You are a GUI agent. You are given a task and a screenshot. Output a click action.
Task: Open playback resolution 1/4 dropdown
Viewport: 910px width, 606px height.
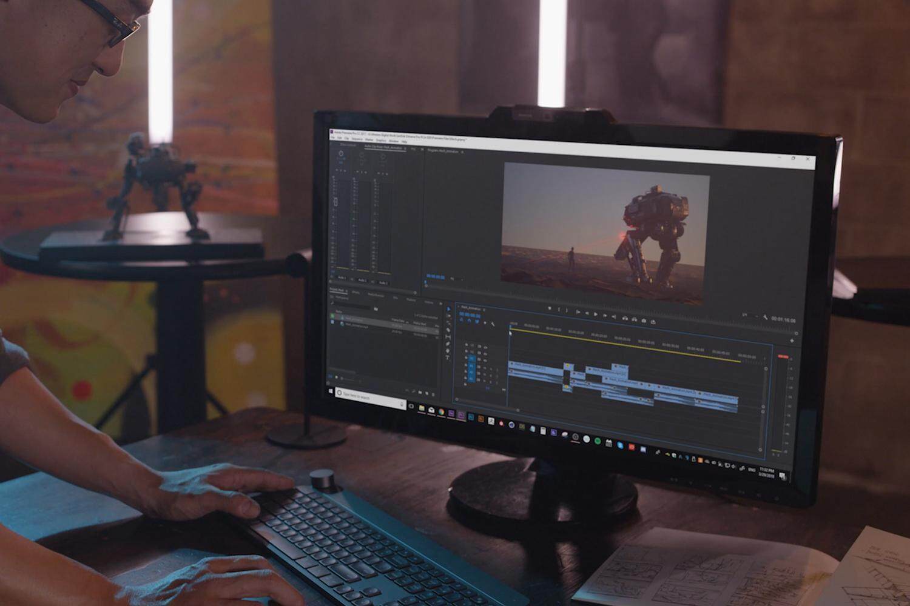coord(750,315)
